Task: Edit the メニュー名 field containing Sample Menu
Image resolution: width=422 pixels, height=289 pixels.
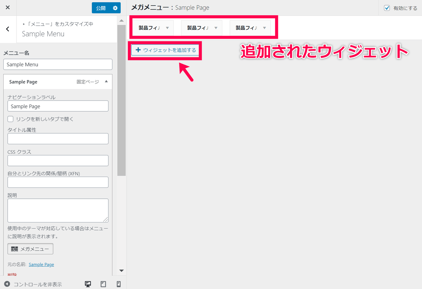Action: [x=58, y=64]
